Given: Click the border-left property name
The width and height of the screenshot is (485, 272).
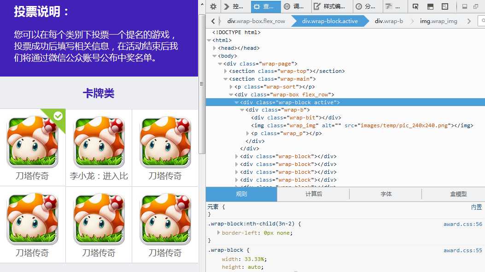Looking at the screenshot, I should [x=240, y=233].
